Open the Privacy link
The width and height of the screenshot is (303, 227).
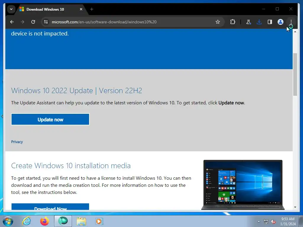pos(17,142)
